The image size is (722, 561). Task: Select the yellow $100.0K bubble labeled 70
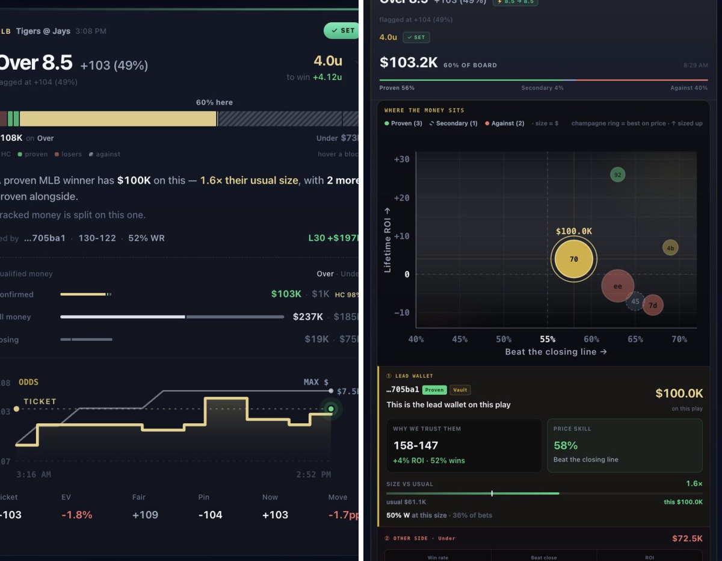coord(574,259)
